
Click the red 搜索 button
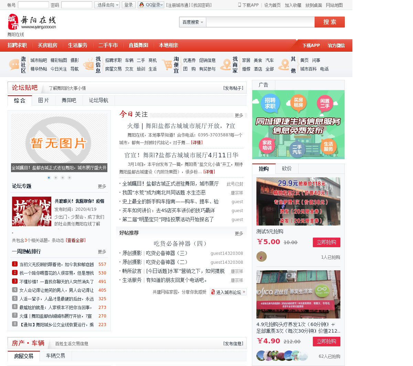(x=330, y=22)
